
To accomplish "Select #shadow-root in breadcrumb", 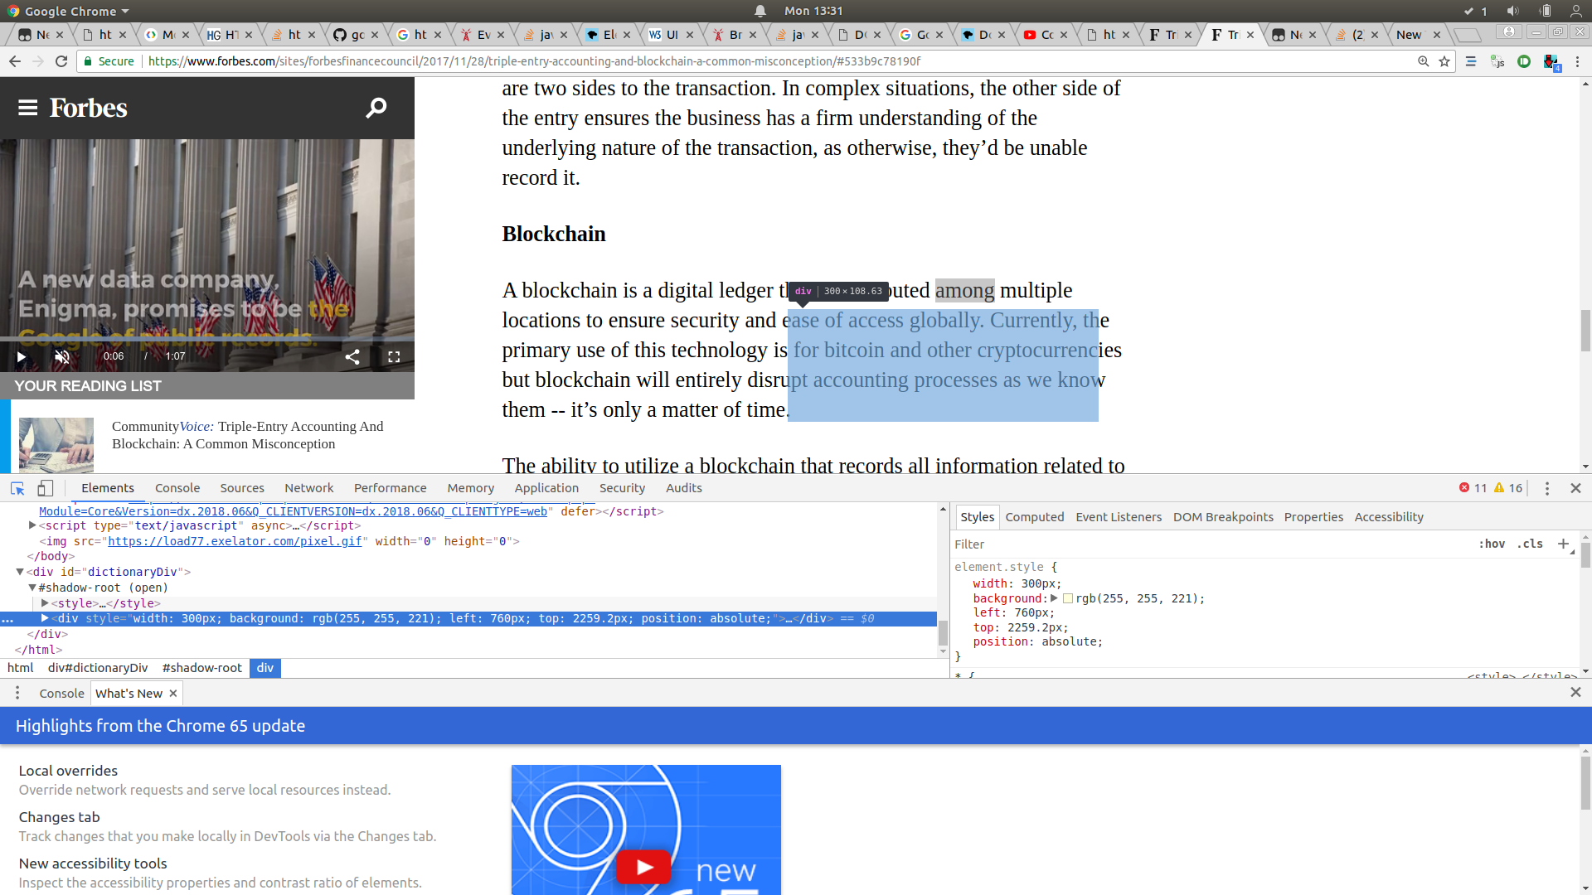I will click(202, 668).
